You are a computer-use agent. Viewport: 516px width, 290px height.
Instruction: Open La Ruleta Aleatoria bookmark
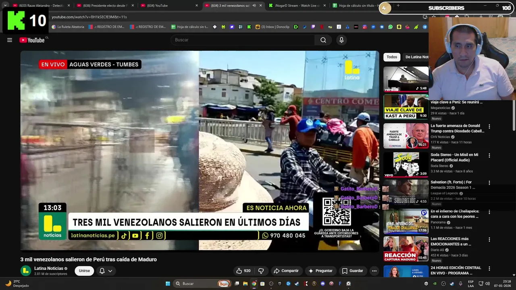68,27
